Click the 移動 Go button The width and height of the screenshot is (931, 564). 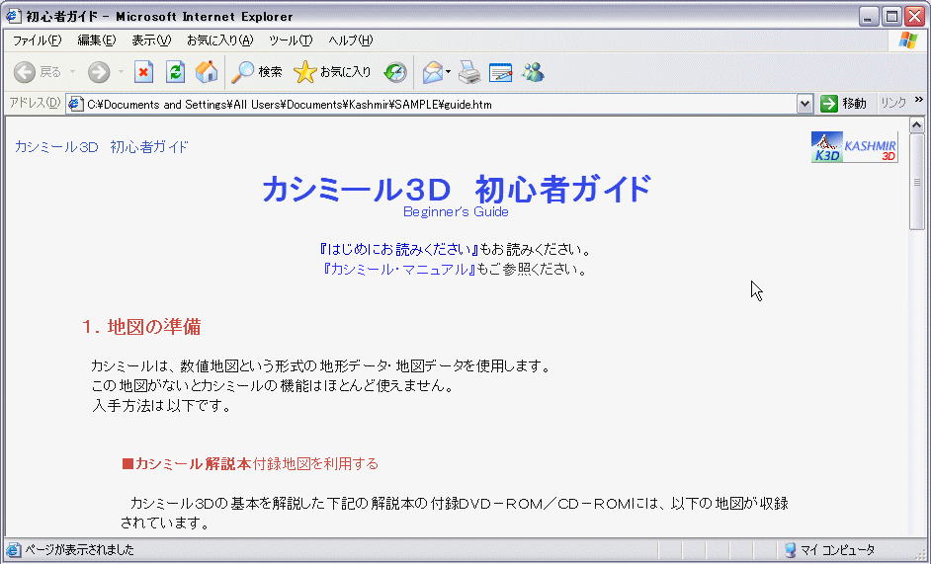click(x=844, y=104)
